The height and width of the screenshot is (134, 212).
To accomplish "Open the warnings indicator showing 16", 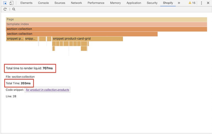I will coord(192,3).
